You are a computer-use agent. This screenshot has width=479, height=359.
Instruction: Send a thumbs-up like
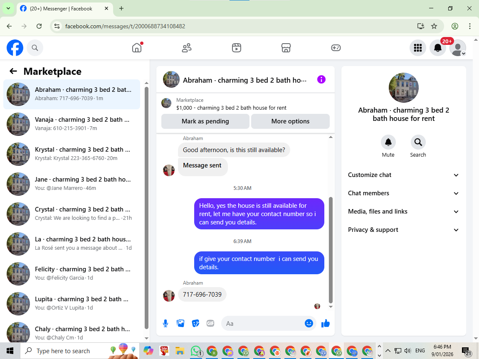click(326, 323)
